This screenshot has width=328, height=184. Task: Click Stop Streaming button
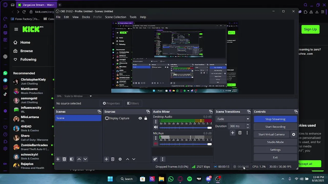pos(275,119)
